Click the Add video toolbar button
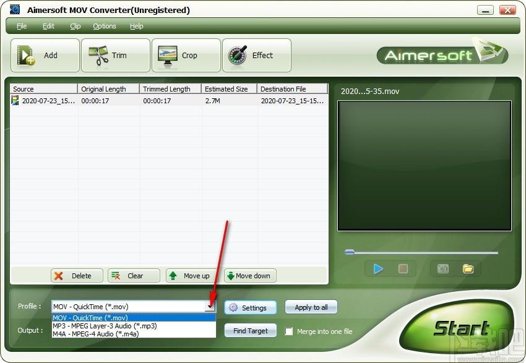The height and width of the screenshot is (363, 526). coord(45,55)
